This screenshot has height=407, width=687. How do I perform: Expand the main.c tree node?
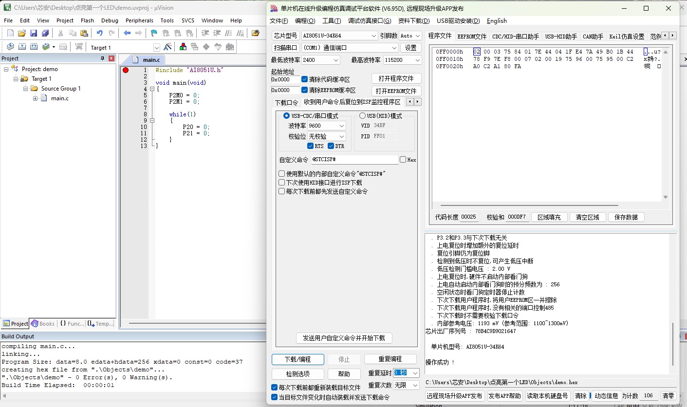(x=35, y=98)
